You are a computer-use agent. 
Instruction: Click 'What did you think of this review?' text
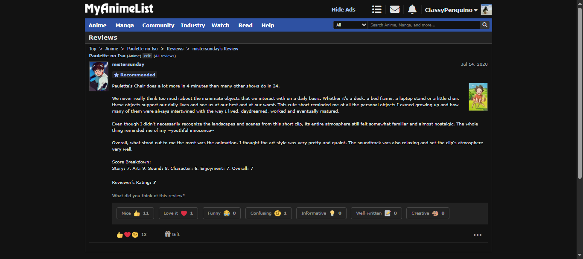[149, 196]
